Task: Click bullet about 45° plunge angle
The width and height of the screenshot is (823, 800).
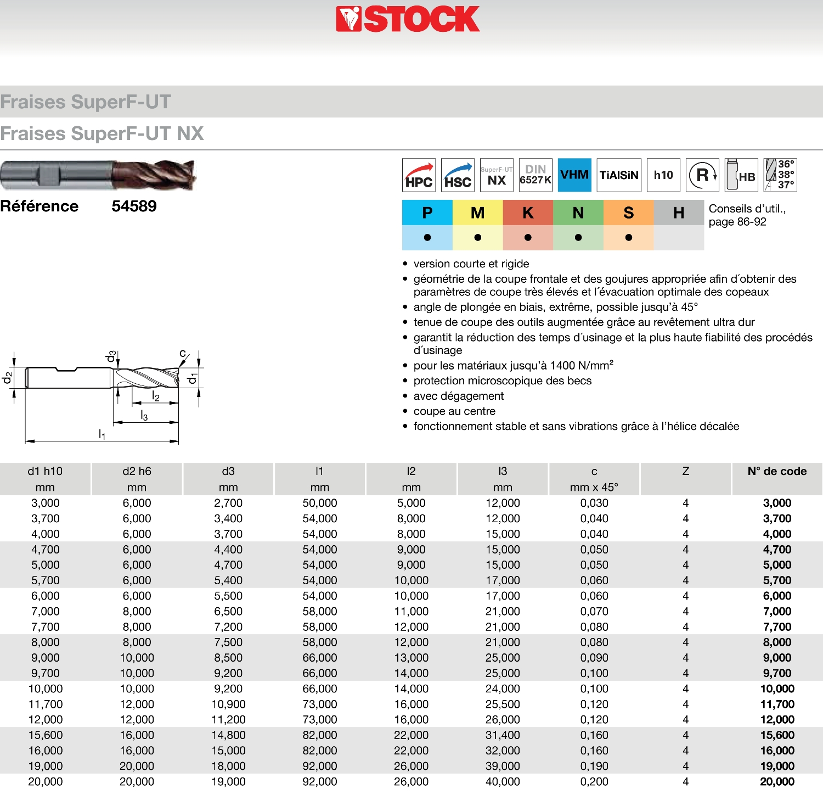Action: coord(556,307)
